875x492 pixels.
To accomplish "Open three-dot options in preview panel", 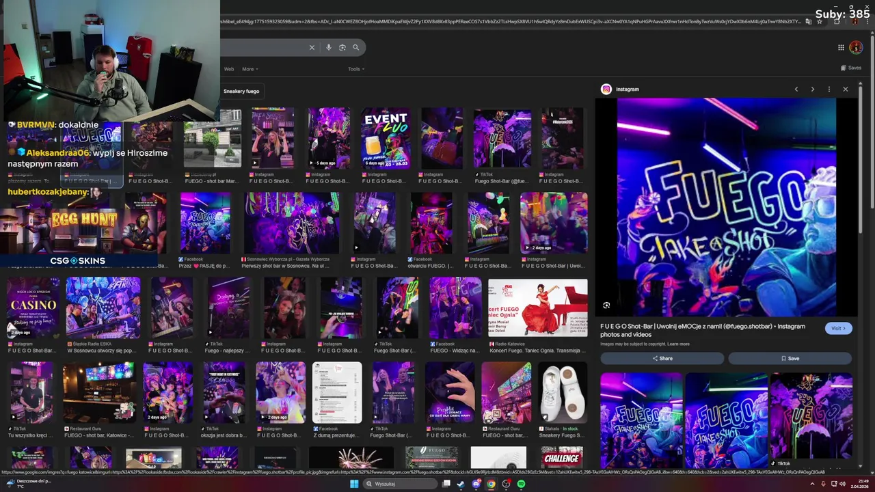I will [x=829, y=90].
